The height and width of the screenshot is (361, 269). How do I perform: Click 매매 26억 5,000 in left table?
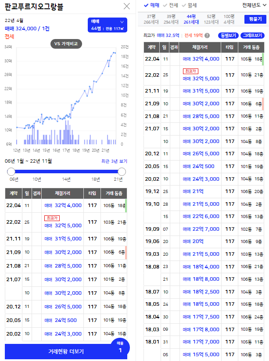pos(63,307)
